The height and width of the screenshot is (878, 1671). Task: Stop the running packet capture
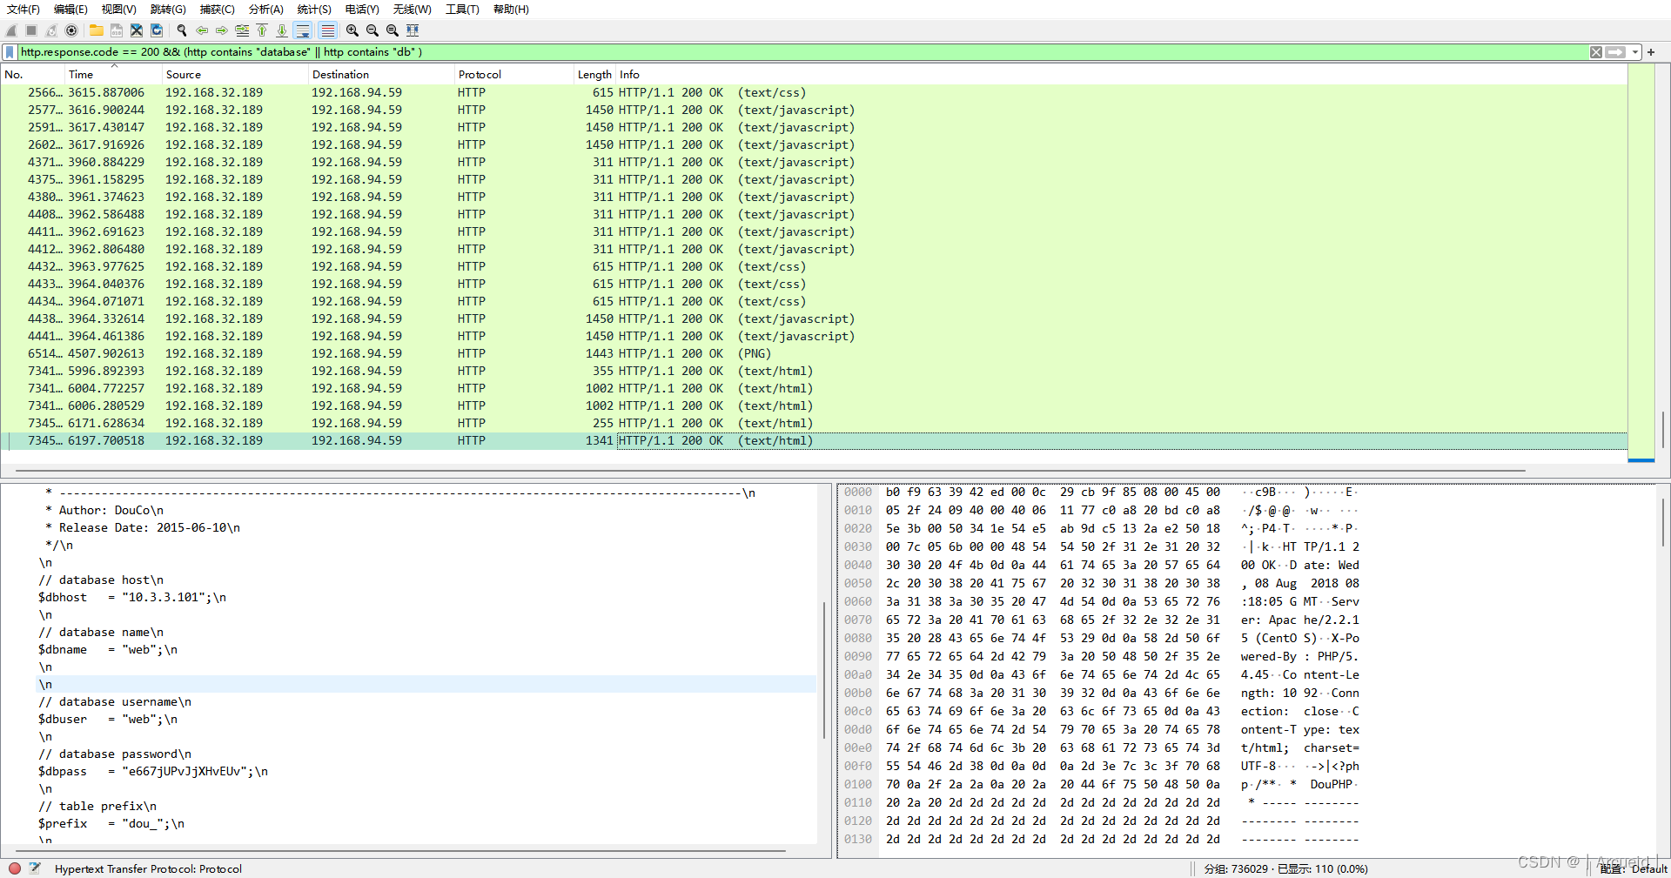click(31, 30)
